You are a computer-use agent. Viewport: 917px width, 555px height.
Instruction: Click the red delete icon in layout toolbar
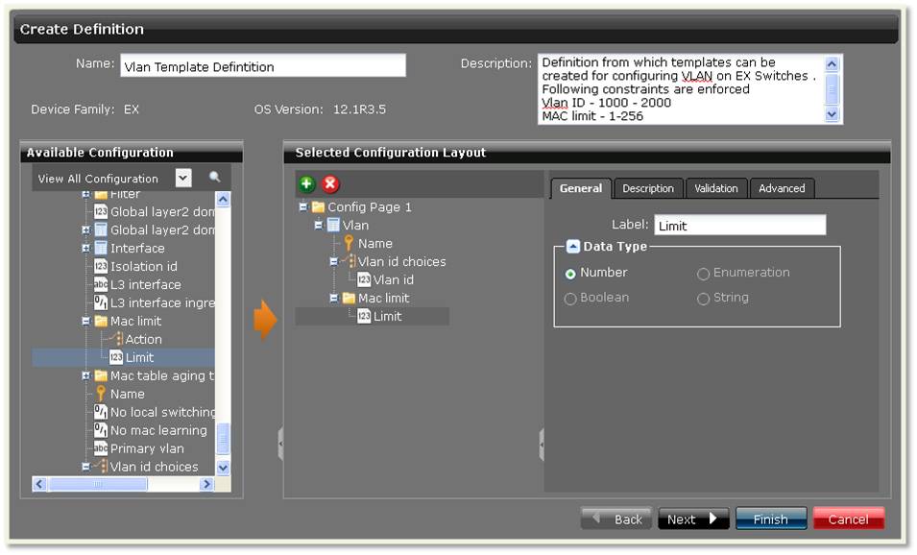[x=330, y=184]
